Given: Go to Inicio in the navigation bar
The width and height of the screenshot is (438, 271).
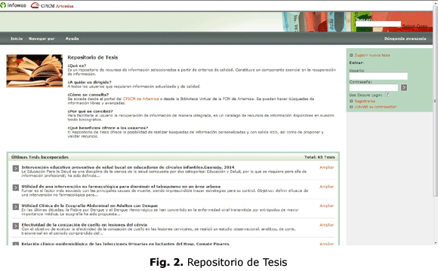Looking at the screenshot, I should click(x=17, y=38).
